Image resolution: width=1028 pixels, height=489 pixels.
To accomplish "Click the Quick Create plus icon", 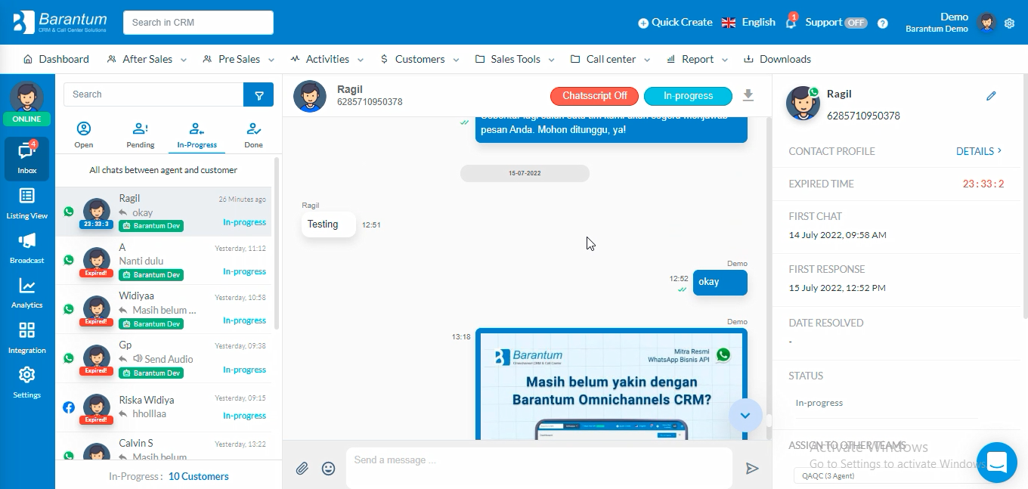I will pyautogui.click(x=643, y=23).
